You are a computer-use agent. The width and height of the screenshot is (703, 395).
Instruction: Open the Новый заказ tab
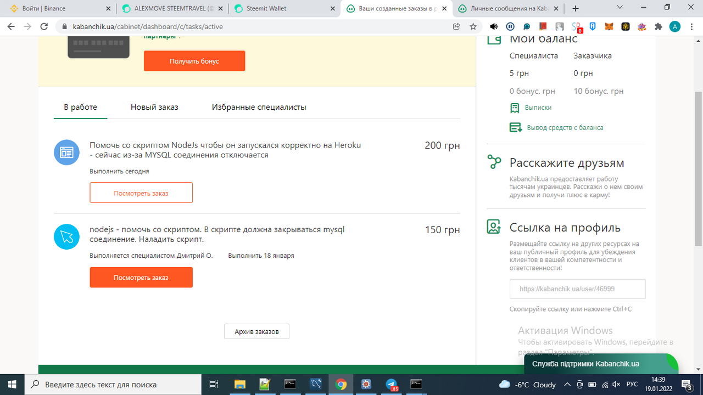click(x=154, y=107)
